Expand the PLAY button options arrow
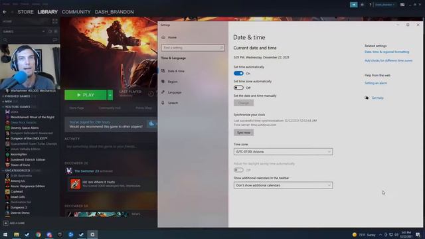 110,95
